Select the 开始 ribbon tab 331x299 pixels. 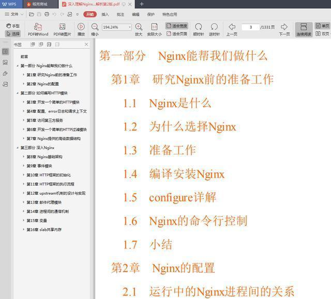[90, 14]
